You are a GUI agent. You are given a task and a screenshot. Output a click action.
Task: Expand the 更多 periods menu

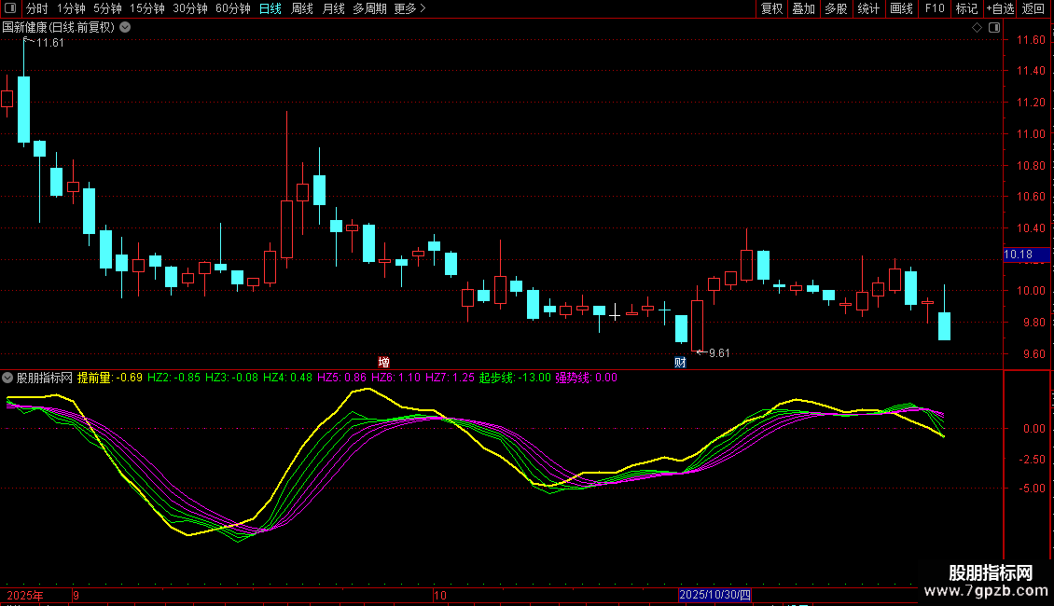click(x=409, y=8)
